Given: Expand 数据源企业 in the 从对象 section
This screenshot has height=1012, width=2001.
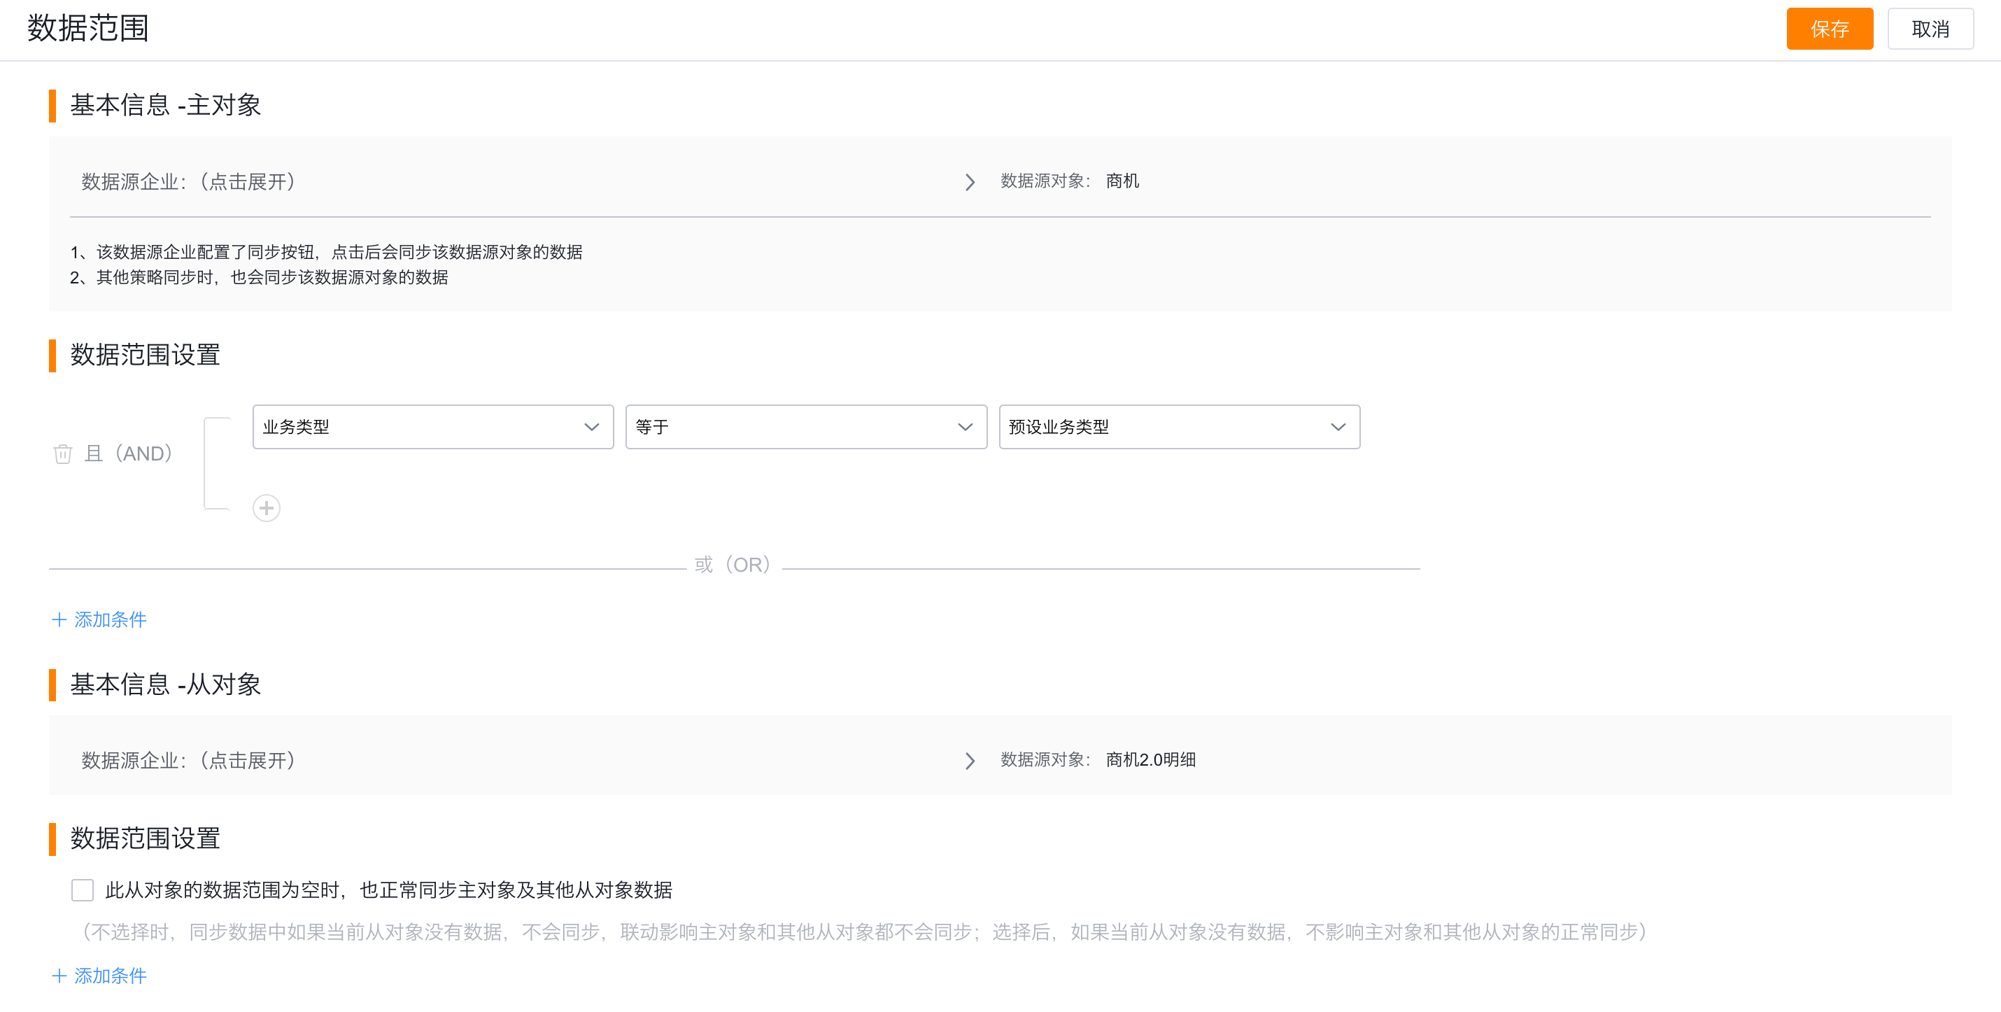Looking at the screenshot, I should (x=188, y=759).
